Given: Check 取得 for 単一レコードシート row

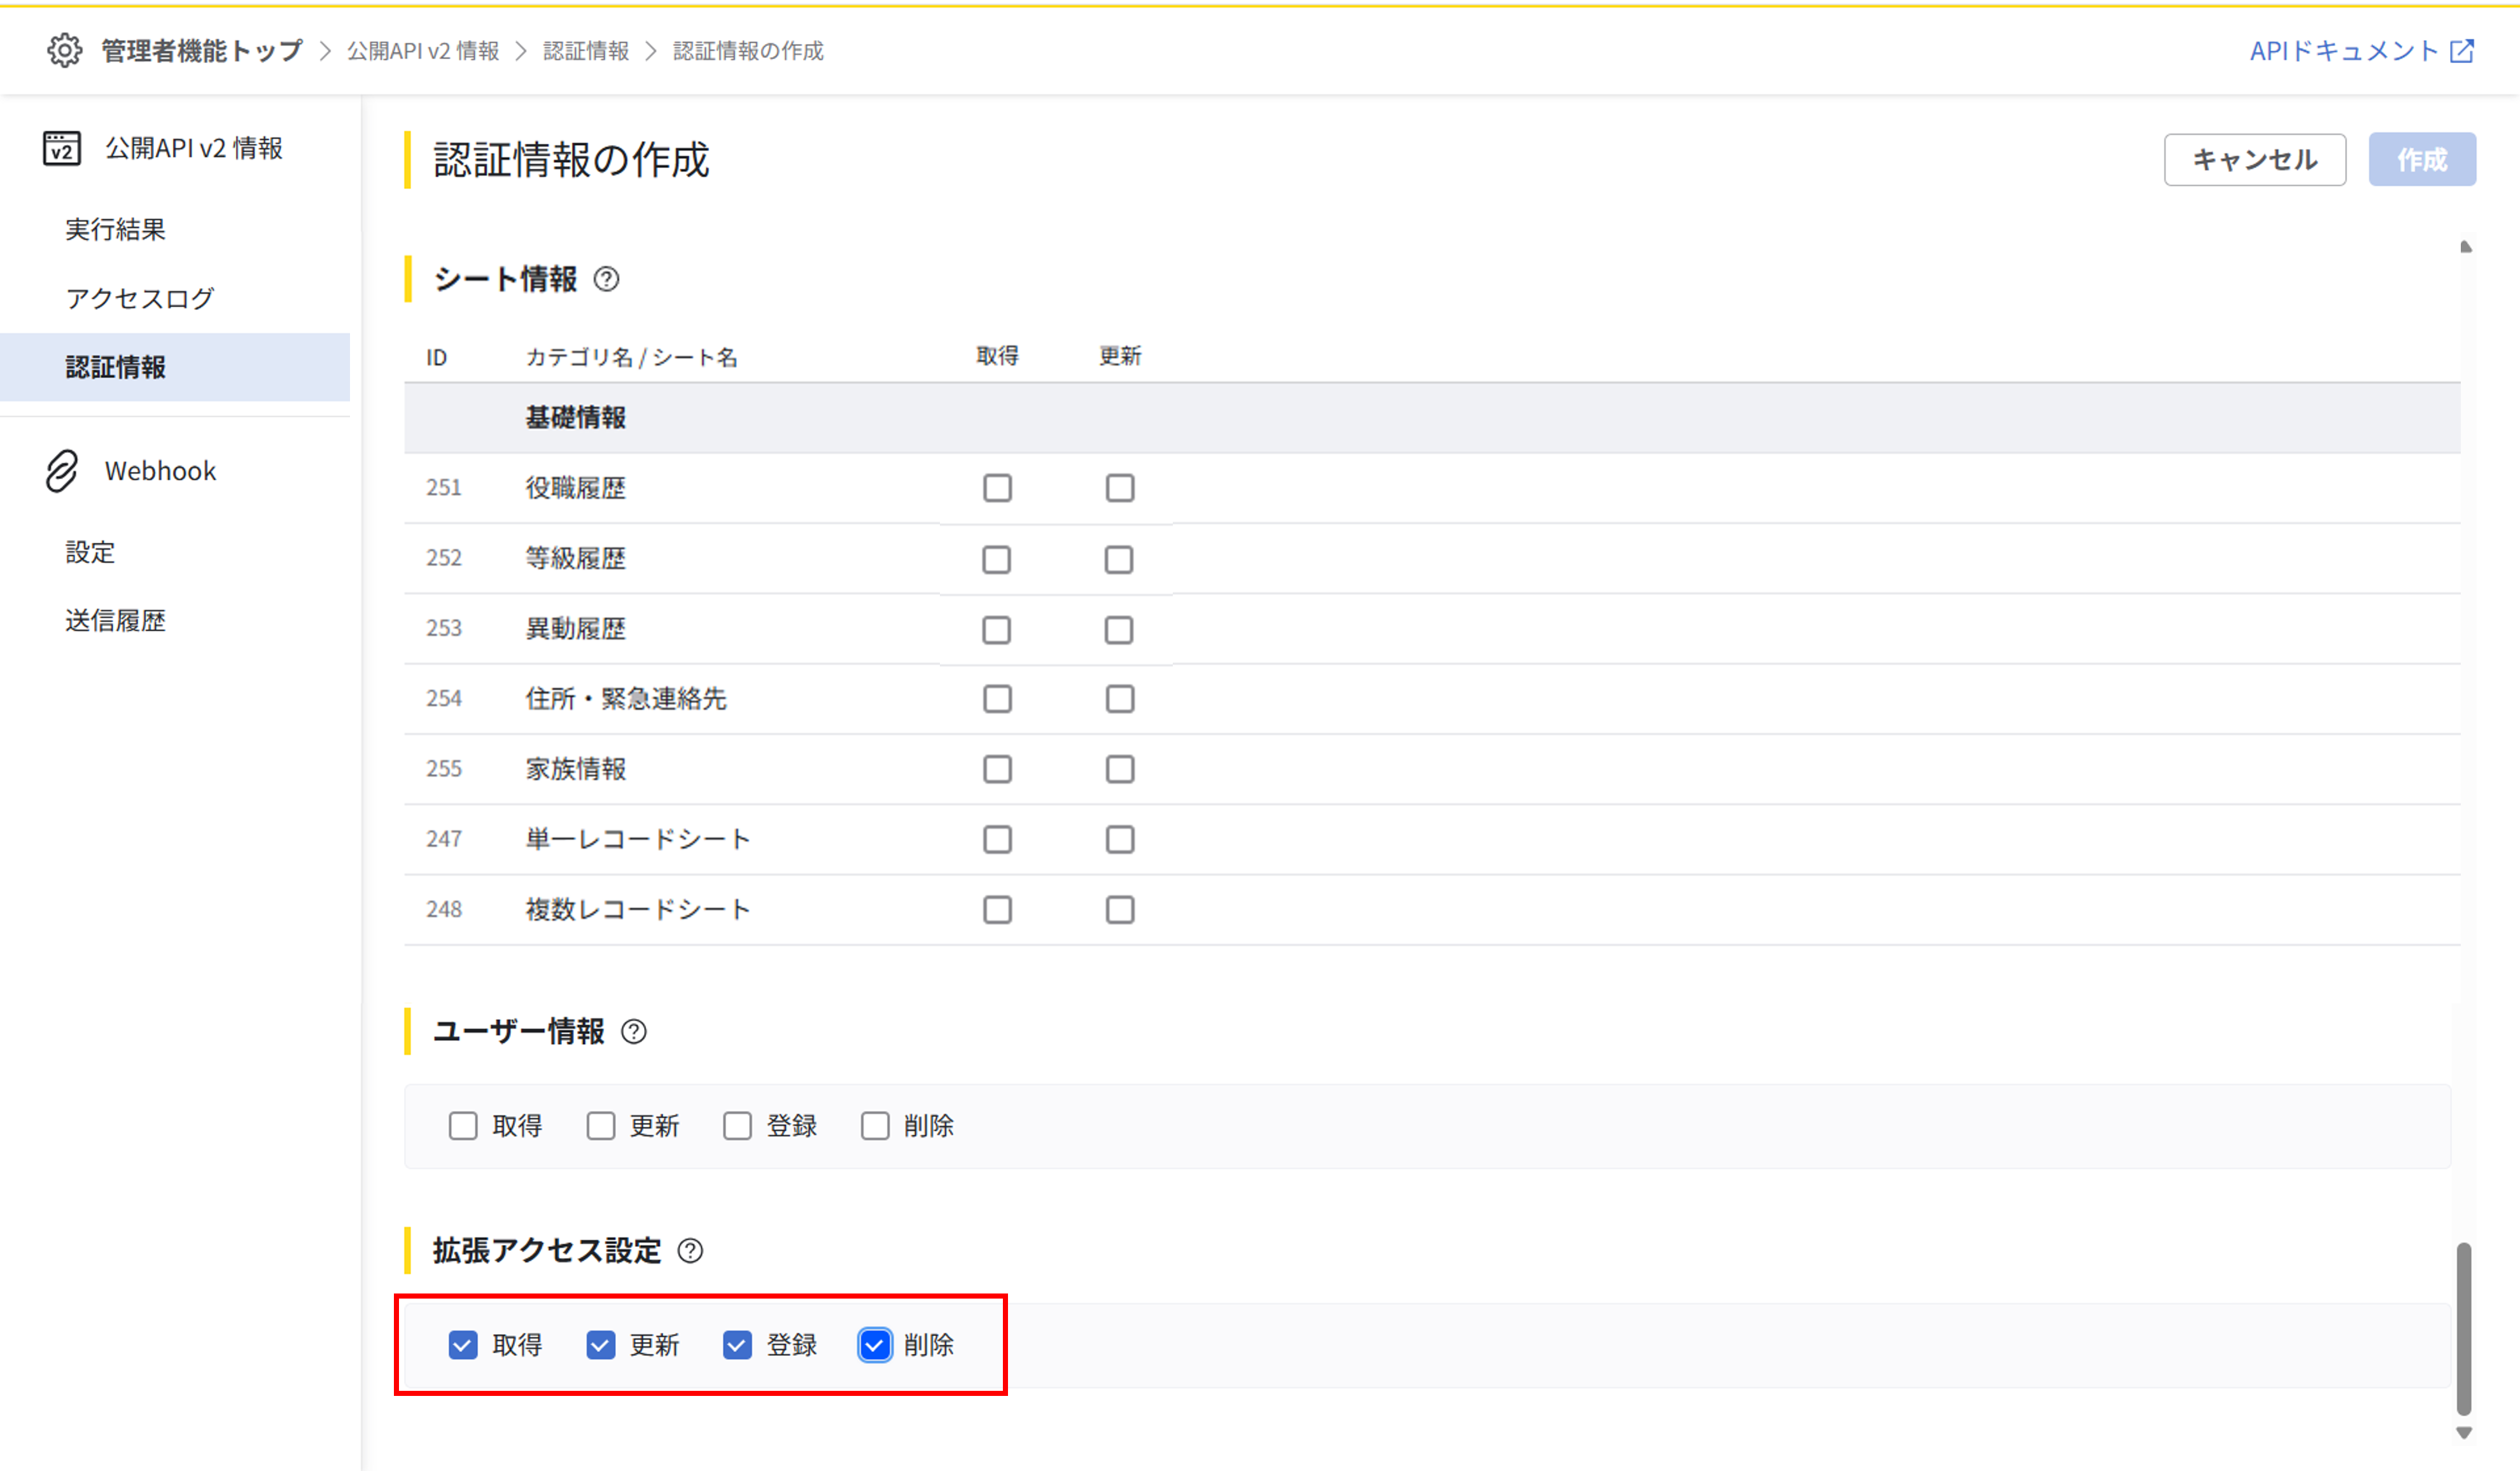Looking at the screenshot, I should (x=997, y=839).
